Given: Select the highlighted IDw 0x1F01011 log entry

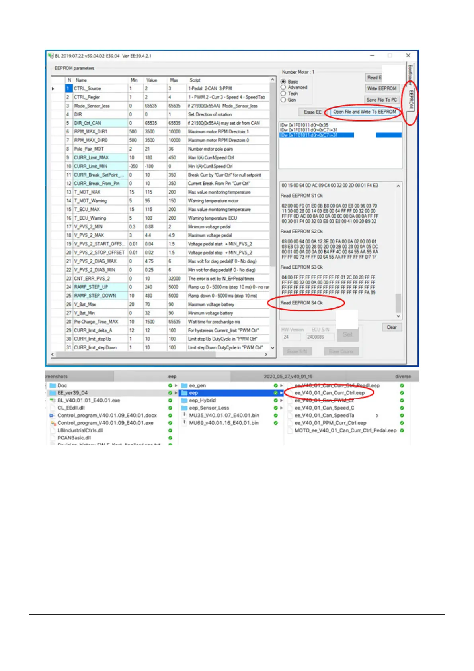Looking at the screenshot, I should click(340, 135).
